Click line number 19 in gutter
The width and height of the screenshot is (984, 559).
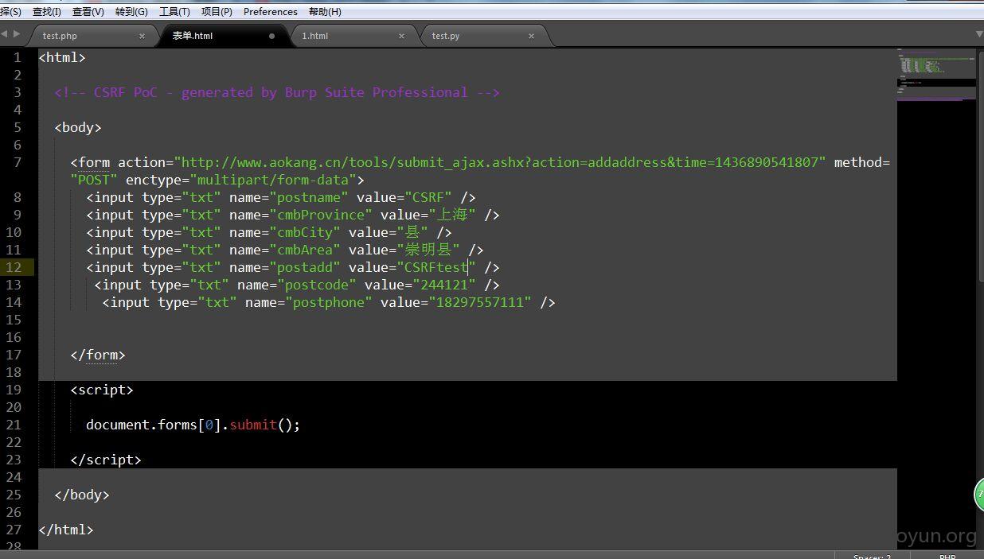(14, 390)
